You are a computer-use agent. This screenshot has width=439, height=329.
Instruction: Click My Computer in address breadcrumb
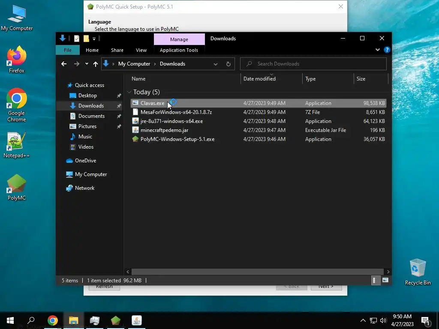[134, 64]
